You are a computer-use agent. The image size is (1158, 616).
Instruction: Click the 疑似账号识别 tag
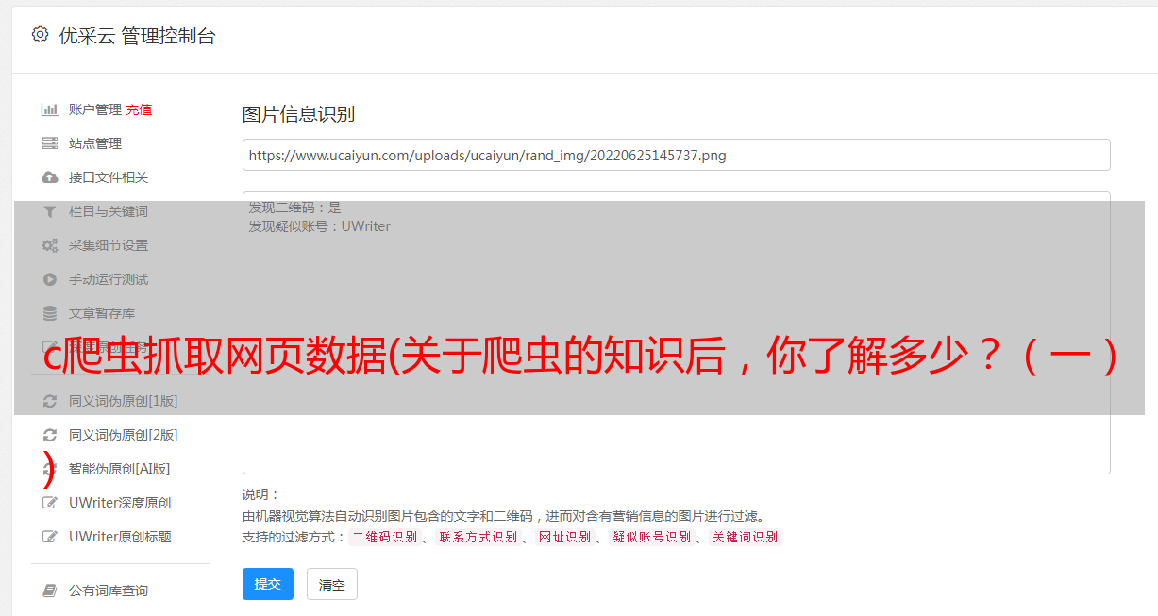click(651, 537)
